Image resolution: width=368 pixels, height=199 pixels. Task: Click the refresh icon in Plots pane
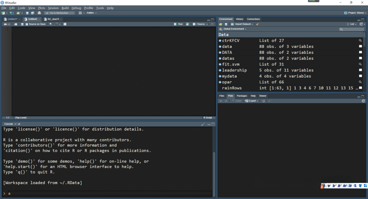coord(363,101)
